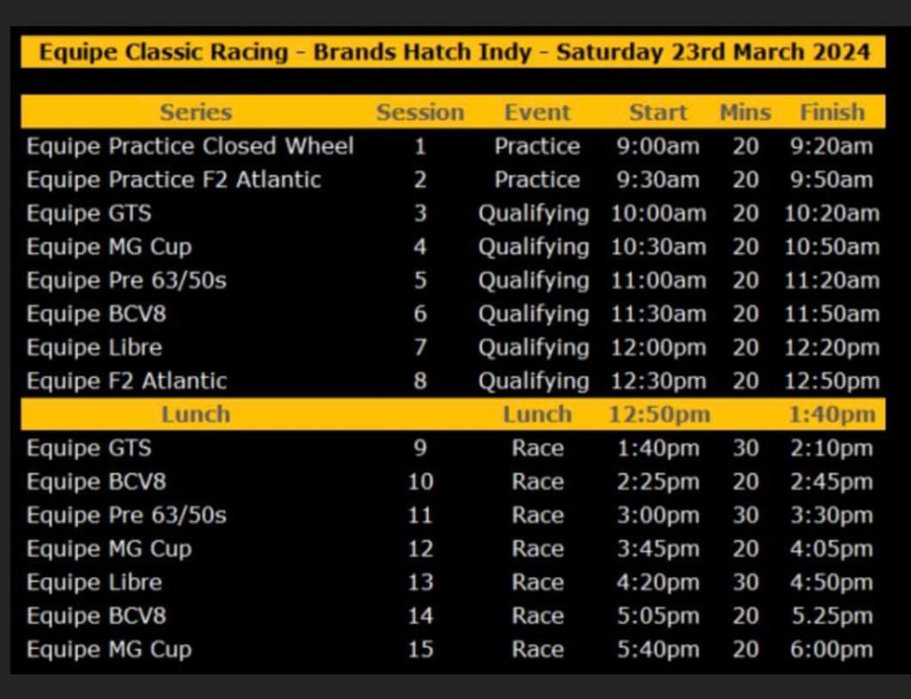Screen dimensions: 911x699
Task: Click session number 10
Action: [x=420, y=482]
